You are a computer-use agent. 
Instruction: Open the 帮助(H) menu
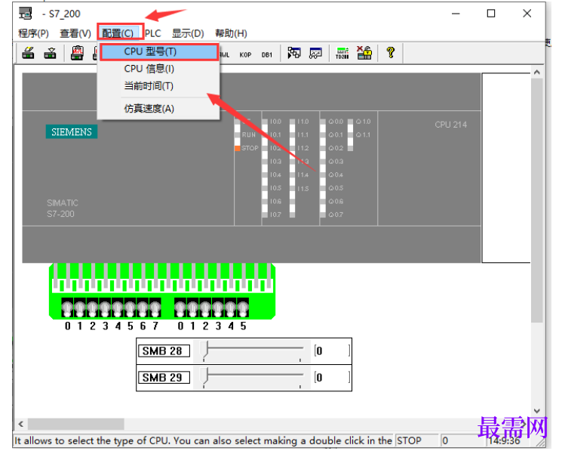(231, 33)
